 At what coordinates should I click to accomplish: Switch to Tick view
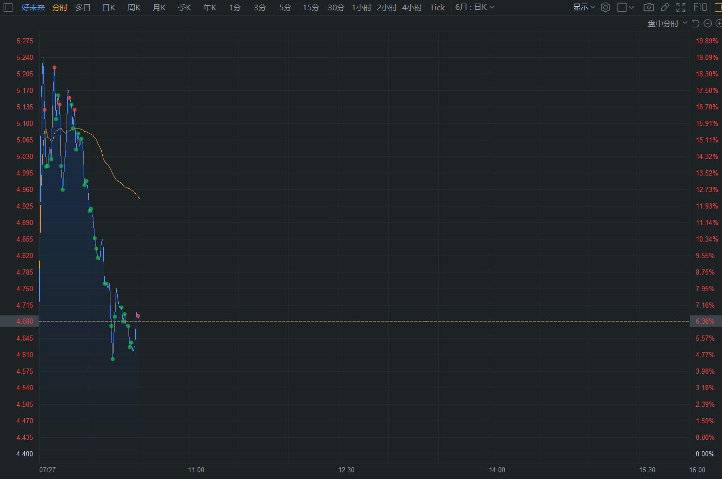(x=437, y=8)
